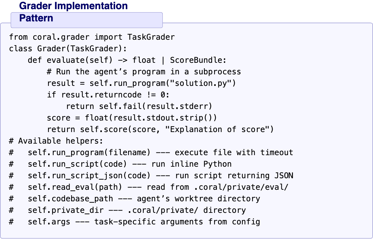Select the "self.private_dir" helper comment
The width and height of the screenshot is (373, 239).
tap(127, 210)
